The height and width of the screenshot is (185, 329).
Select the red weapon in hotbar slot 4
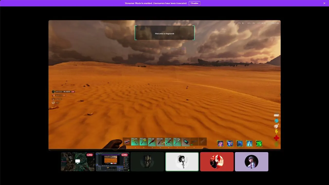[152, 142]
